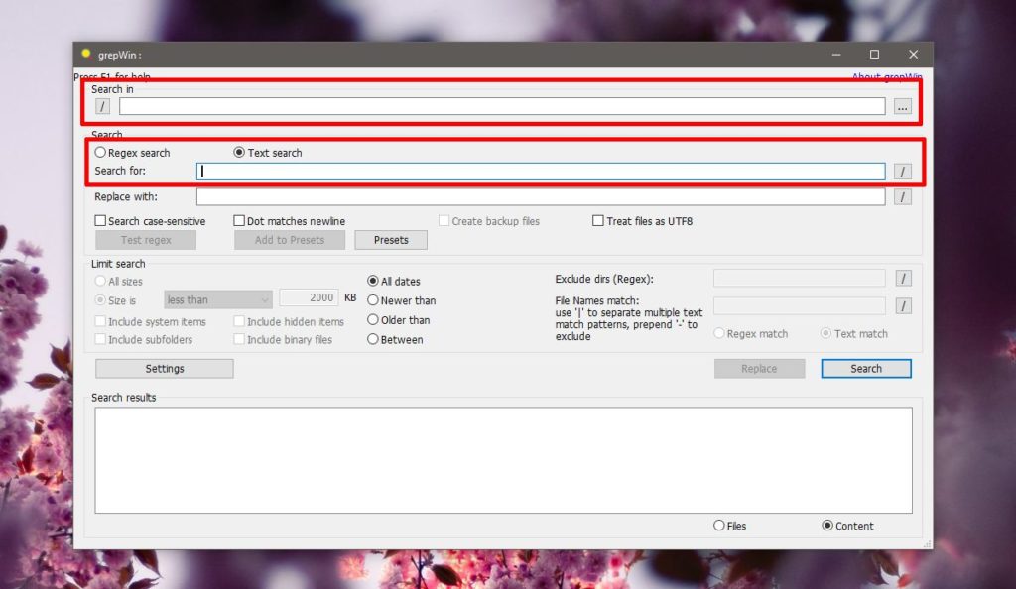
Task: Click the slash icon beside Exclude dirs field
Action: coord(903,278)
